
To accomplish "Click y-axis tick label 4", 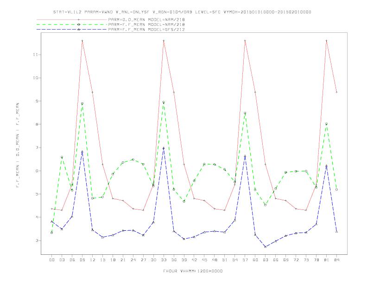I will tap(37, 217).
